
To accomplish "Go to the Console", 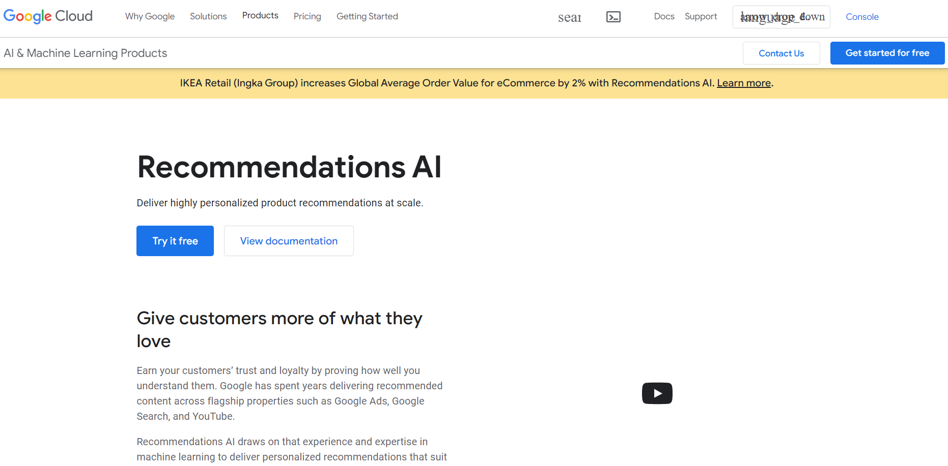I will pos(862,17).
